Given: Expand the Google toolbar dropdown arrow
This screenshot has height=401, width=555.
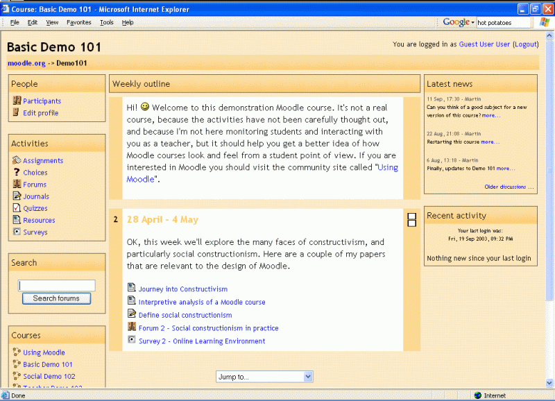Looking at the screenshot, I should coord(472,22).
